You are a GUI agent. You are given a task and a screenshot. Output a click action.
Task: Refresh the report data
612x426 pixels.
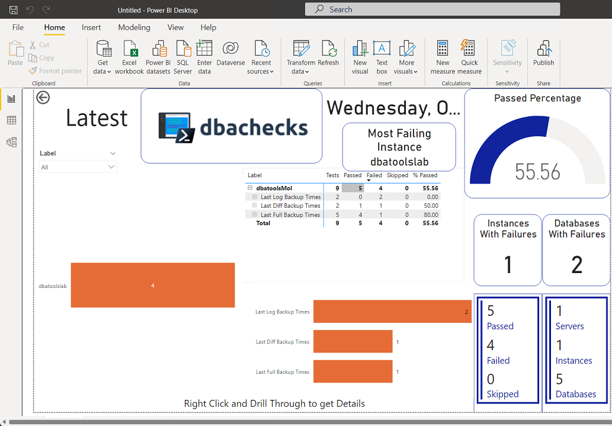[x=328, y=53]
